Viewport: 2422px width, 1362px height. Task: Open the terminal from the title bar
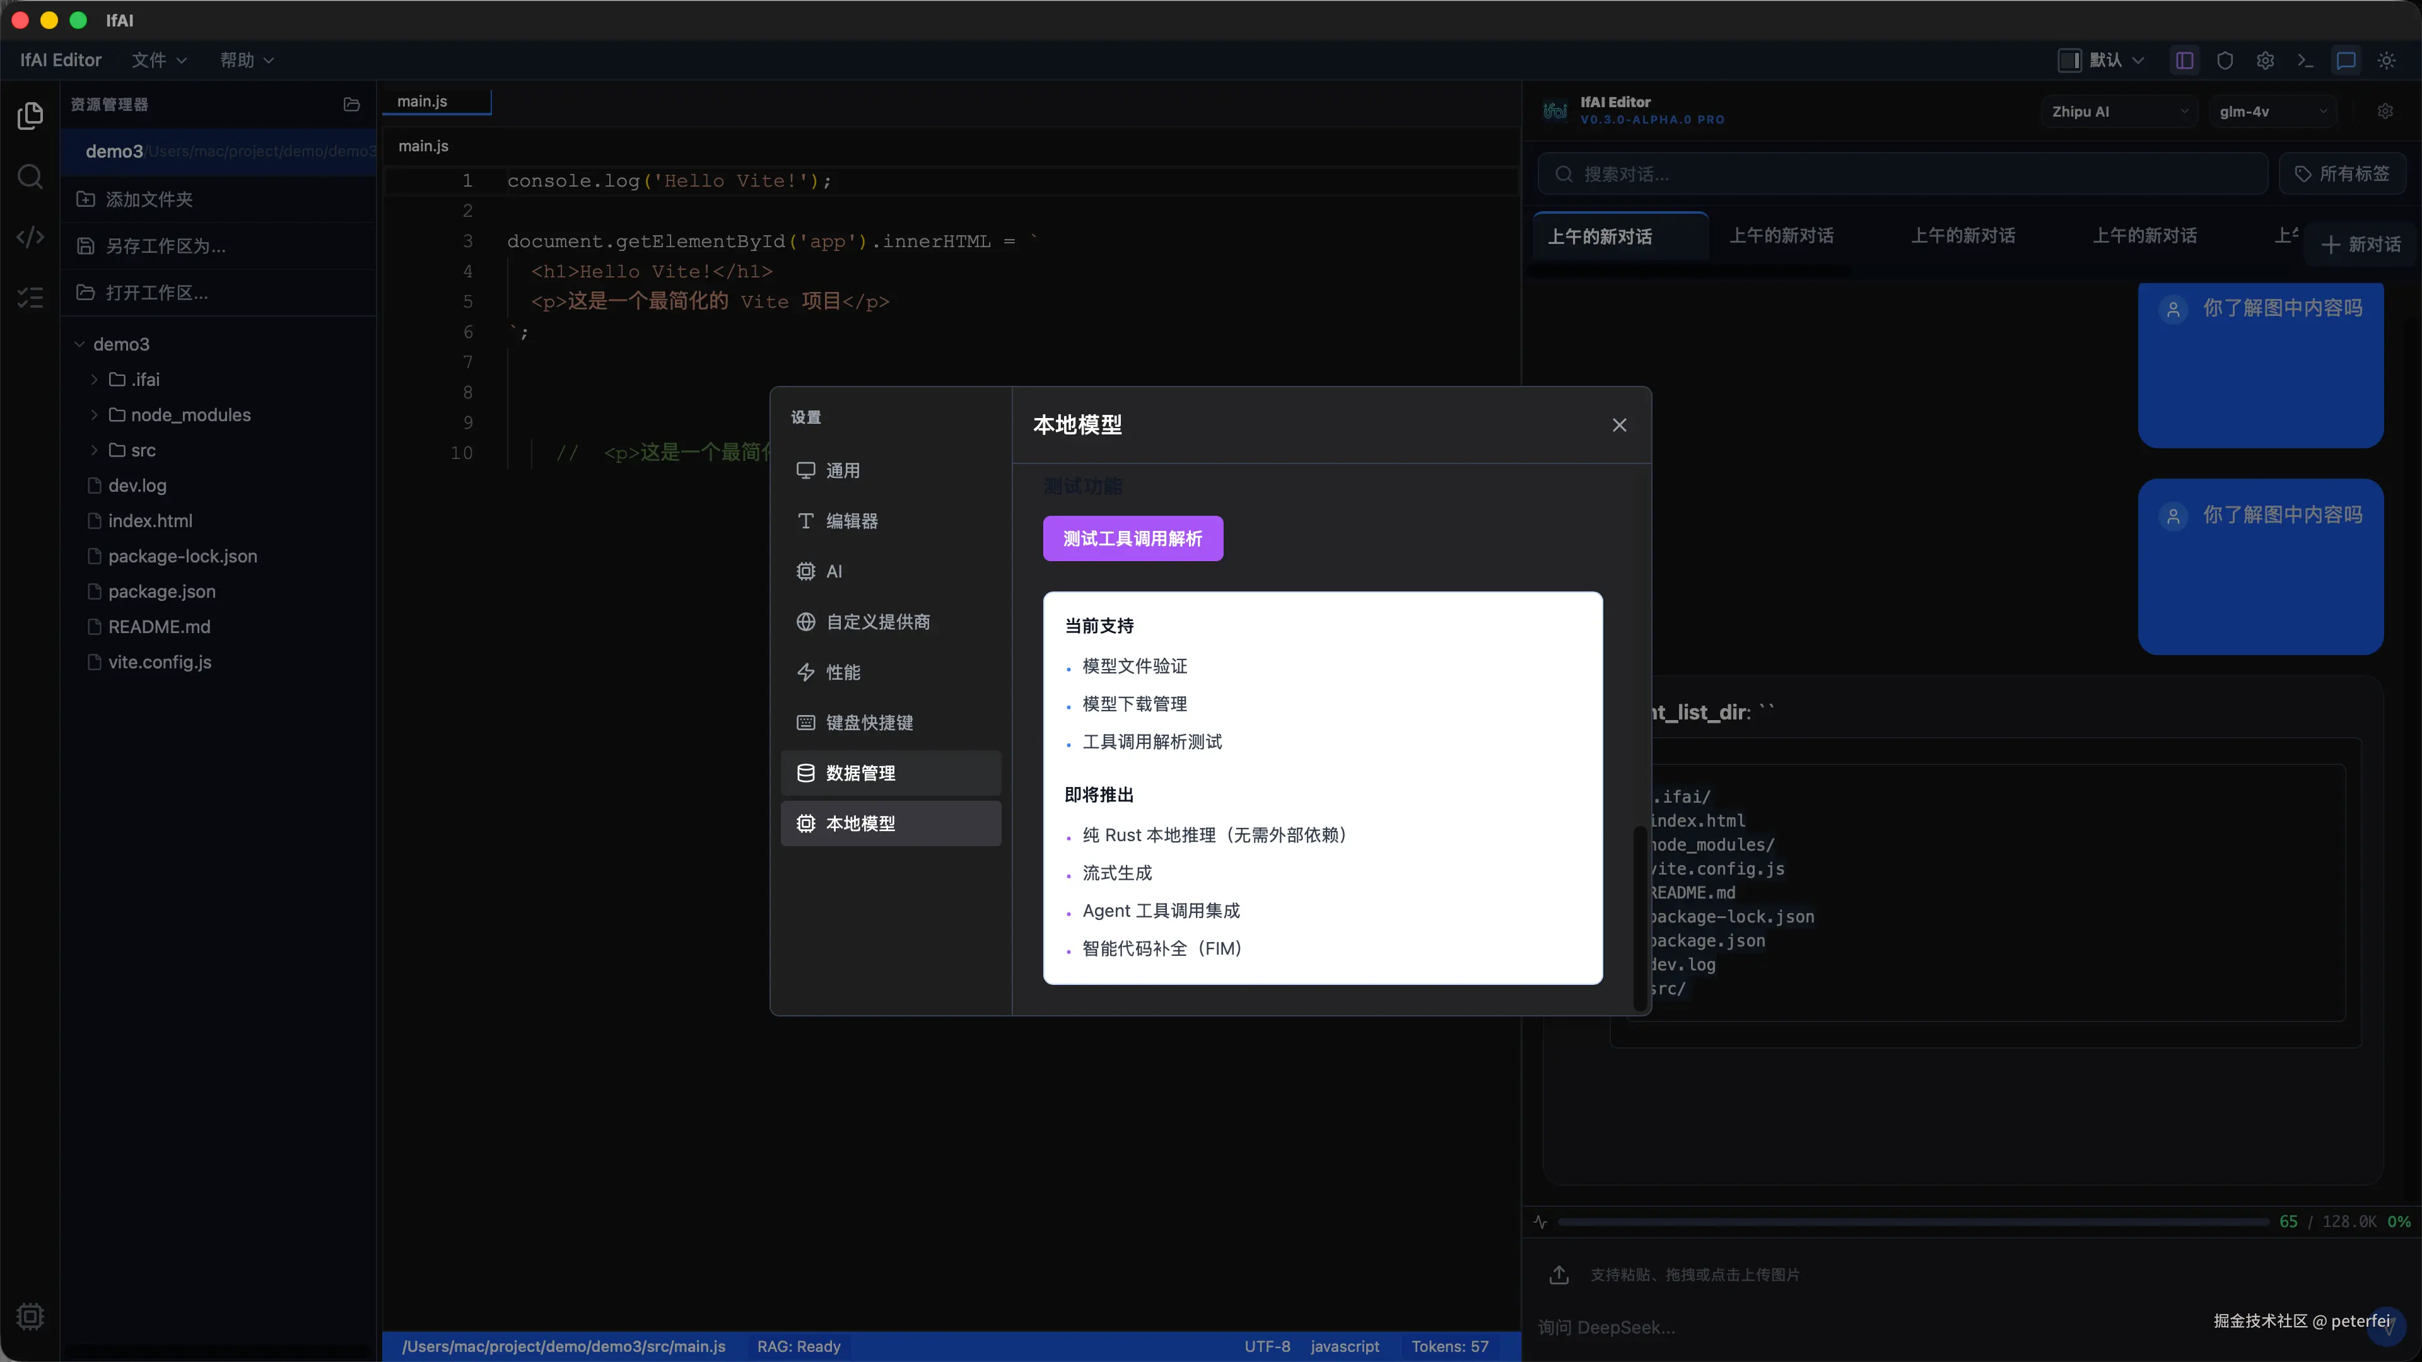[2305, 60]
